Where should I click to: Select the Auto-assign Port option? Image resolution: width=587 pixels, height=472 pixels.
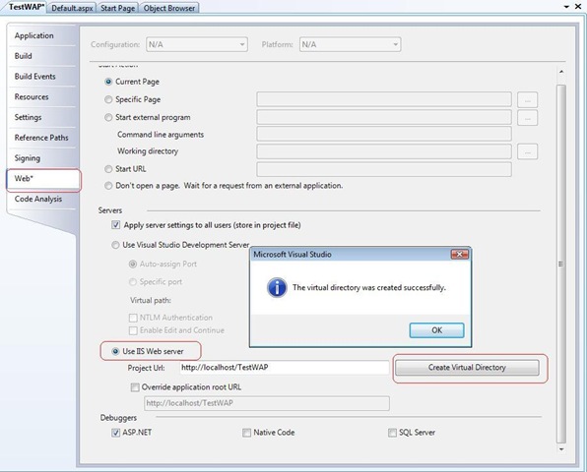point(133,264)
